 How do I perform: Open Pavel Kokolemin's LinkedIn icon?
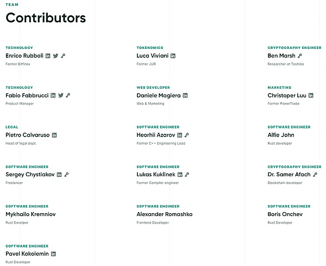coord(53,253)
